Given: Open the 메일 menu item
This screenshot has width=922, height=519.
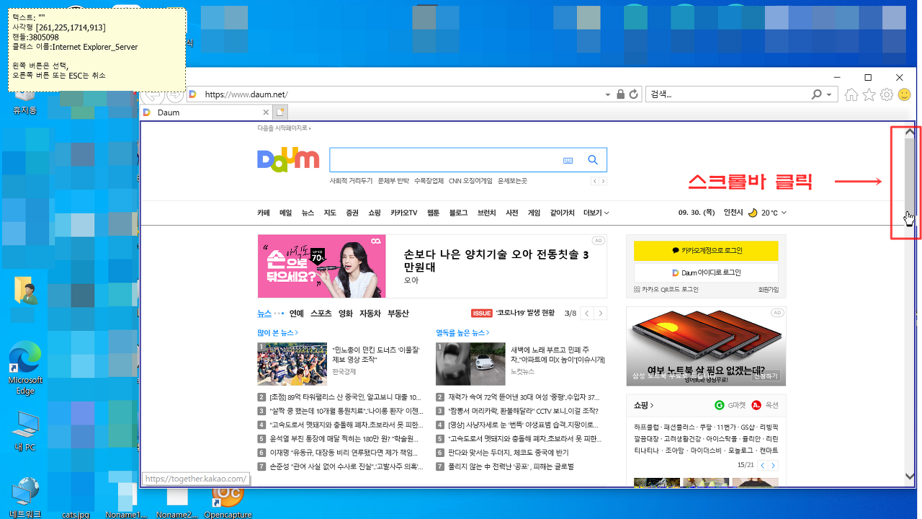Looking at the screenshot, I should (x=286, y=213).
